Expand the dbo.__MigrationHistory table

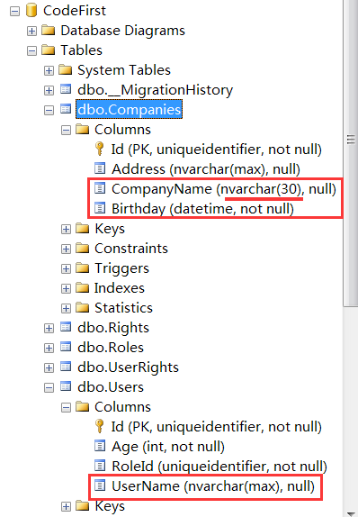tap(49, 91)
